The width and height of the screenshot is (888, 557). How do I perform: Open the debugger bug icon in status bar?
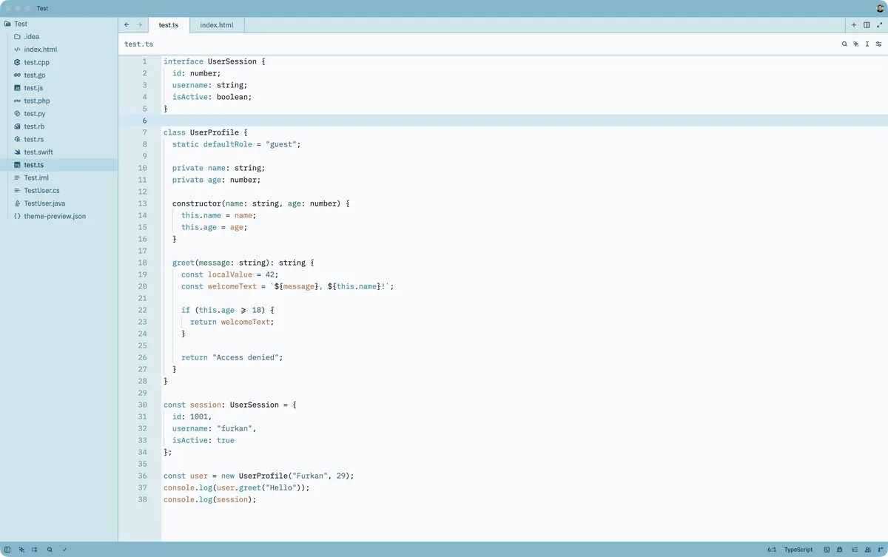click(x=840, y=550)
